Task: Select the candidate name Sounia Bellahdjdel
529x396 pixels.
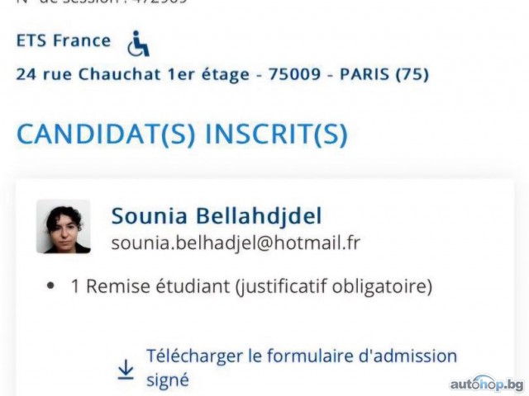Action: pyautogui.click(x=217, y=216)
